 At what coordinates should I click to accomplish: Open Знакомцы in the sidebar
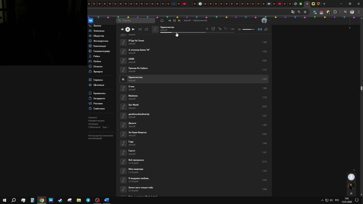99,31
